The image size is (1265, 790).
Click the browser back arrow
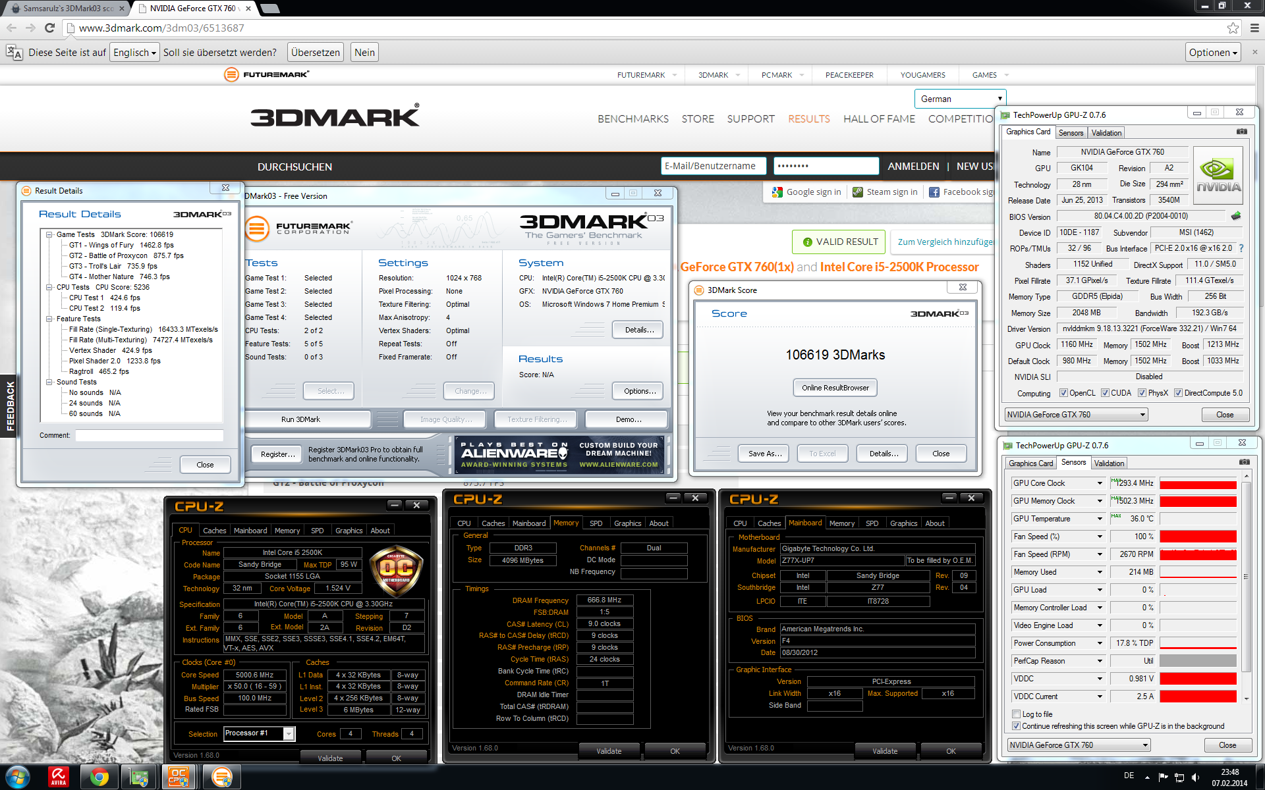pyautogui.click(x=11, y=28)
